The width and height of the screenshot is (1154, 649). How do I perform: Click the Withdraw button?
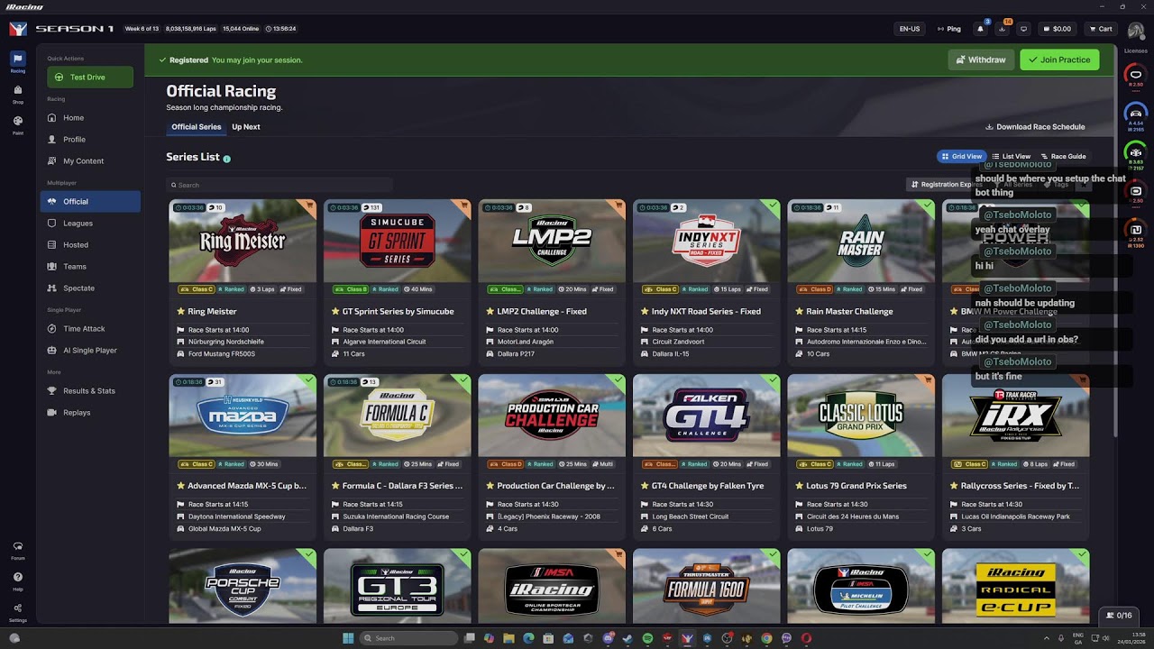click(x=981, y=59)
